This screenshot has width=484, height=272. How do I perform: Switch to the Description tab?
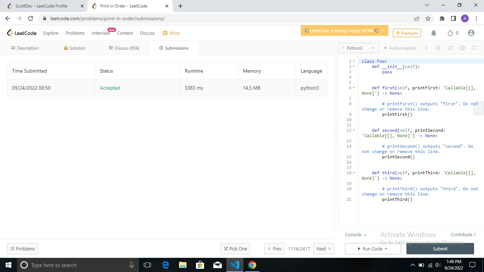25,48
